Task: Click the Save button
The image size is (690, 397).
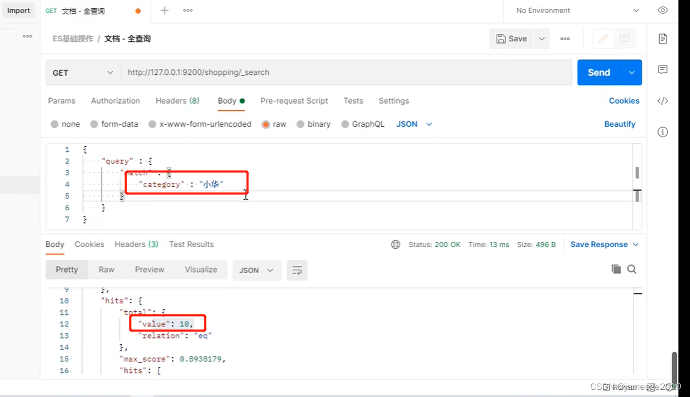Action: [512, 39]
